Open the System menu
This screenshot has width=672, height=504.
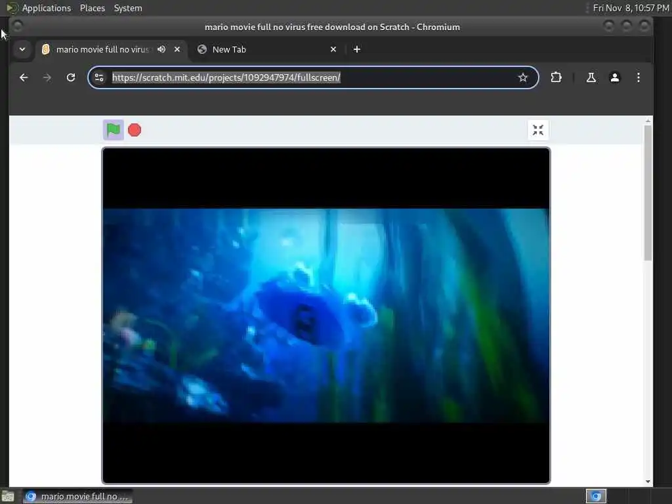[128, 8]
